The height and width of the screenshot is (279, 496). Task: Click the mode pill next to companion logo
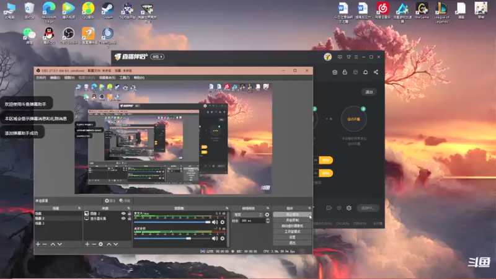(157, 57)
